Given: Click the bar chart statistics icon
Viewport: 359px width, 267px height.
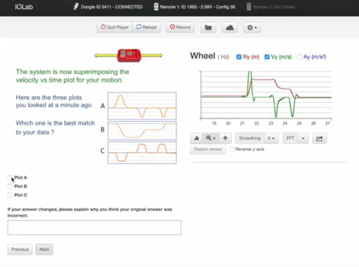Looking at the screenshot, I should click(x=197, y=138).
